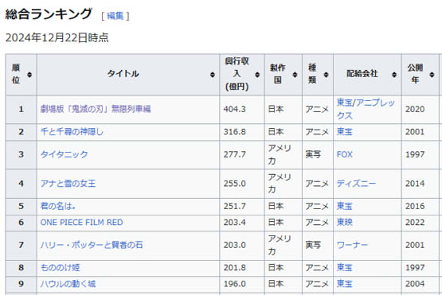The width and height of the screenshot is (442, 295).
Task: Click ディズニー distributor link
Action: tap(356, 184)
